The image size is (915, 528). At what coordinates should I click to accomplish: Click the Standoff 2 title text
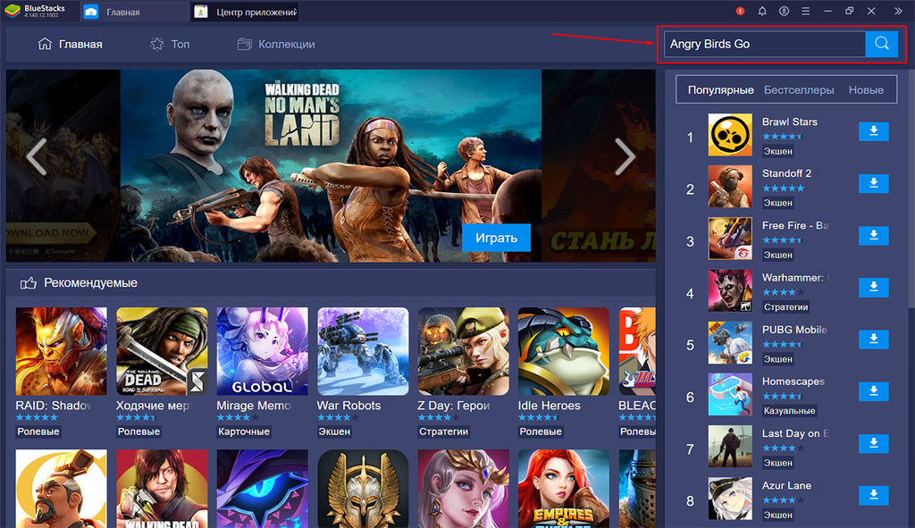(x=786, y=173)
